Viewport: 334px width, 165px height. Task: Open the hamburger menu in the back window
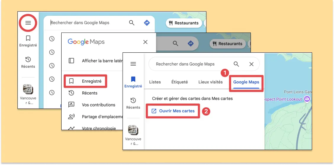click(x=28, y=23)
